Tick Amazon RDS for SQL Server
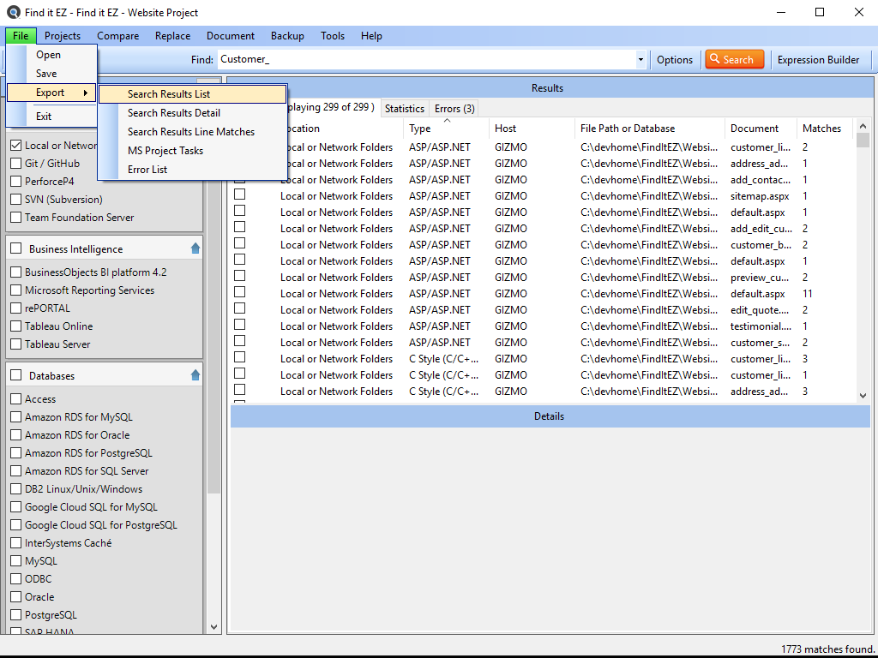The width and height of the screenshot is (878, 658). tap(16, 470)
